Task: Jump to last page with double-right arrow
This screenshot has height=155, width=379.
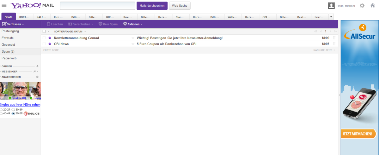Action: [x=335, y=31]
